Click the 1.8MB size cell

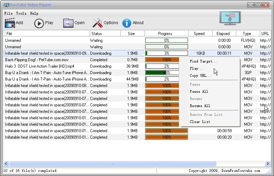coord(132,73)
